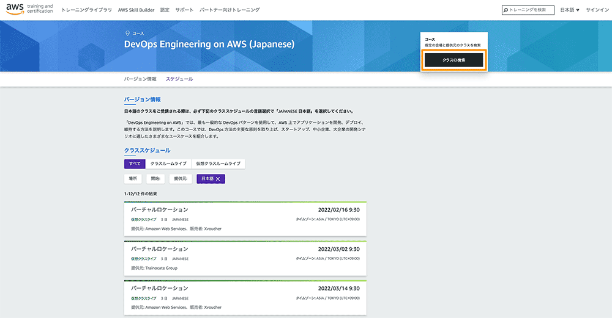Click the 1-12/12 件の結果 results count
This screenshot has height=318, width=612.
pyautogui.click(x=141, y=194)
